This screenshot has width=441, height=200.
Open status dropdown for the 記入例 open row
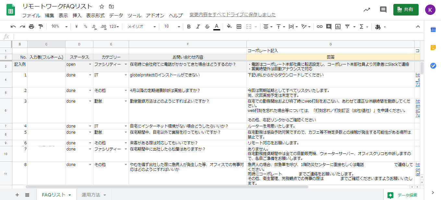tap(90, 64)
